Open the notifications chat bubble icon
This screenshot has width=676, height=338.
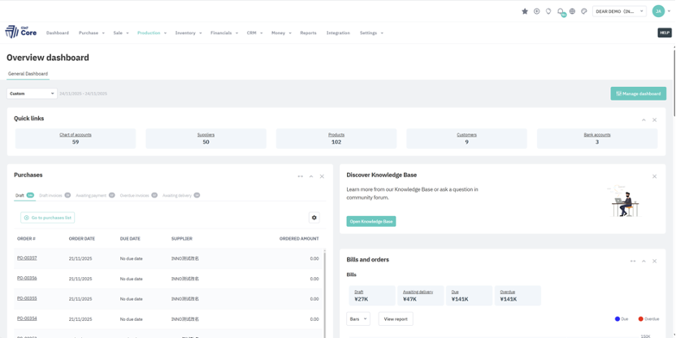tap(560, 11)
